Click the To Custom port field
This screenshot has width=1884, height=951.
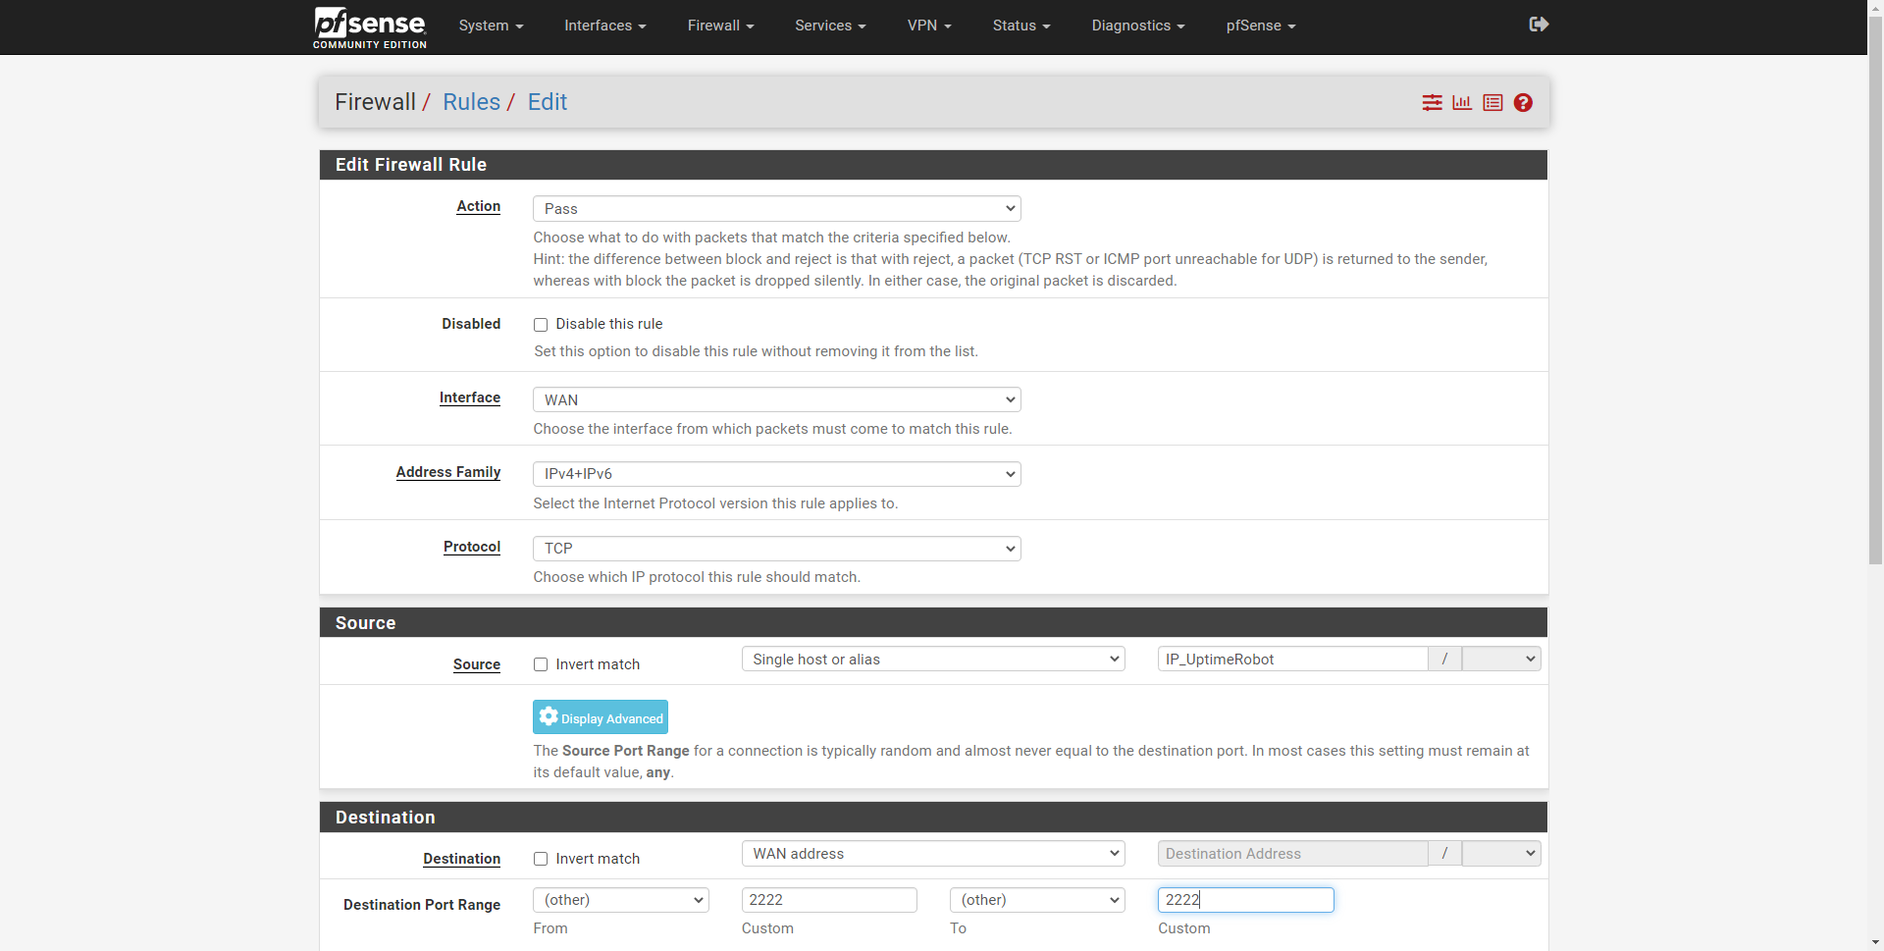pos(1245,900)
